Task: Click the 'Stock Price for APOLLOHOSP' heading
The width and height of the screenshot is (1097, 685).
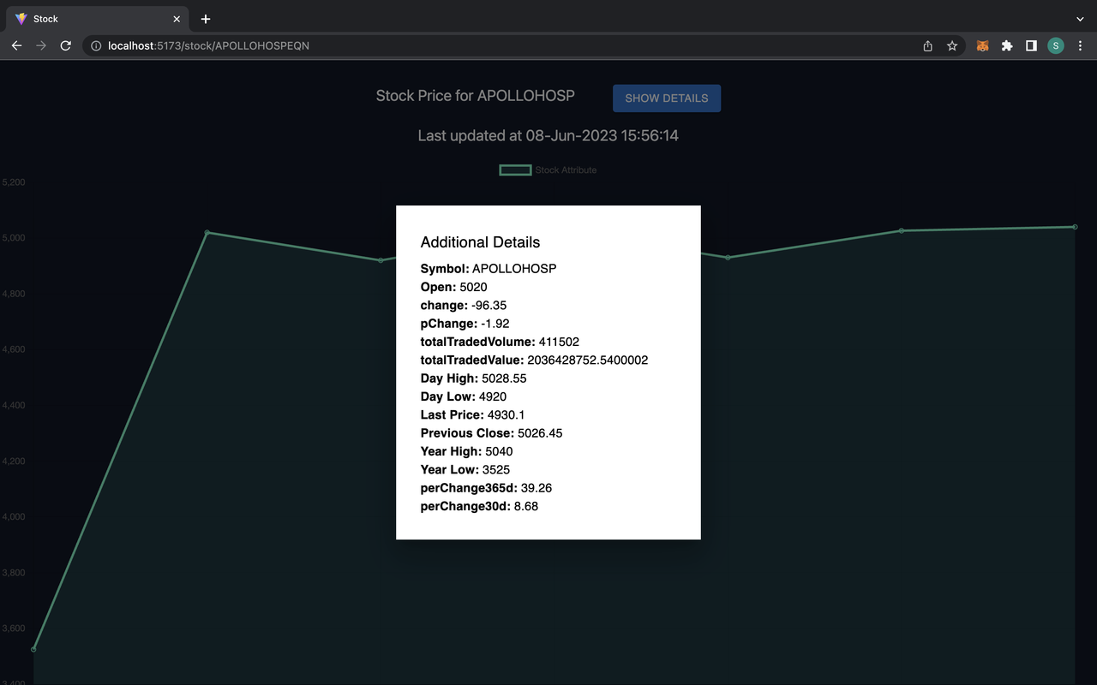Action: click(x=476, y=95)
